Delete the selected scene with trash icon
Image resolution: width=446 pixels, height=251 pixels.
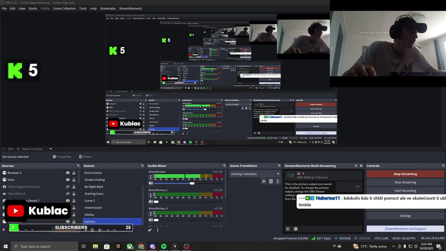[92, 230]
